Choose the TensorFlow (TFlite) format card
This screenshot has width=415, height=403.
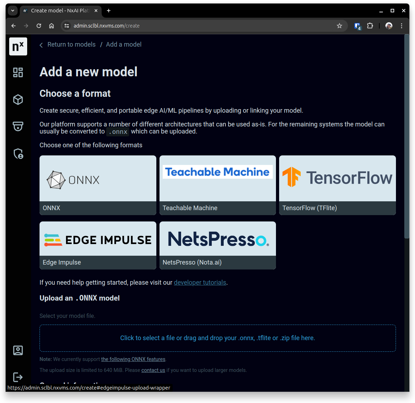coord(337,185)
